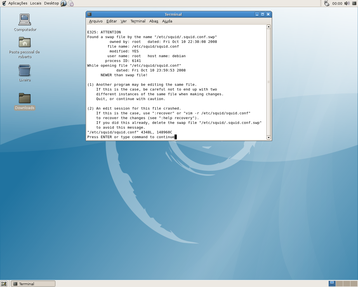Open the volume control speaker icon
This screenshot has width=358, height=287.
click(347, 3)
